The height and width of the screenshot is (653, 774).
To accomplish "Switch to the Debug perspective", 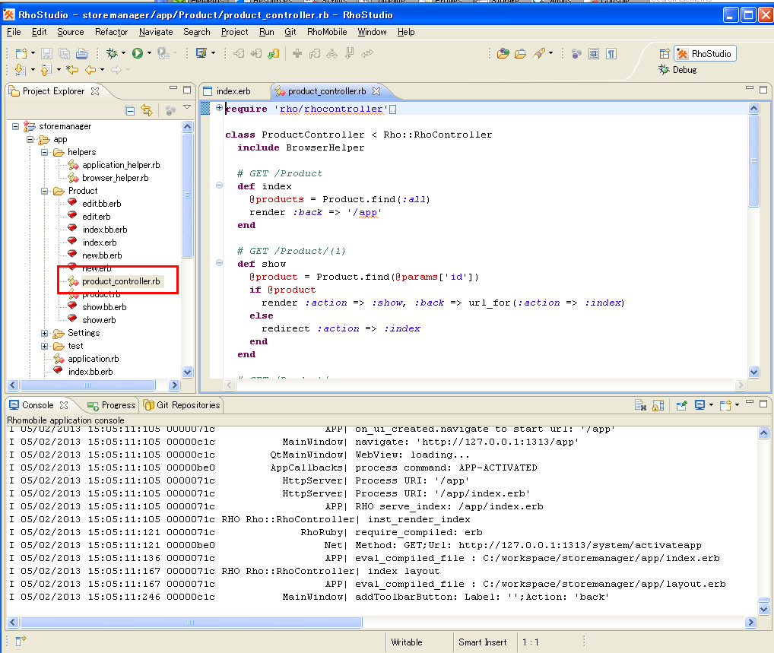I will (677, 70).
